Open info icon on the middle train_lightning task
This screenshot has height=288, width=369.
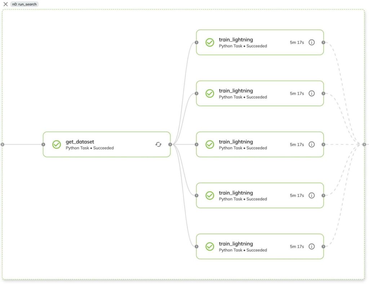(311, 144)
